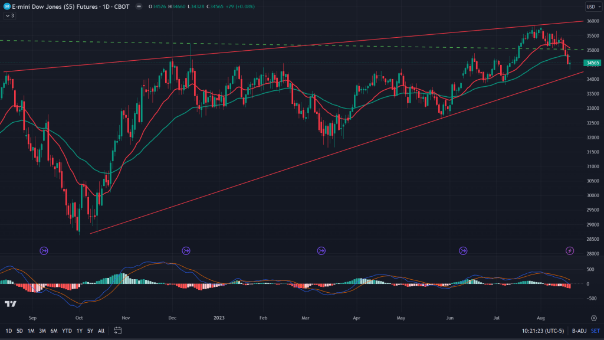Select the 1D date range
604x340 pixels.
(x=9, y=331)
